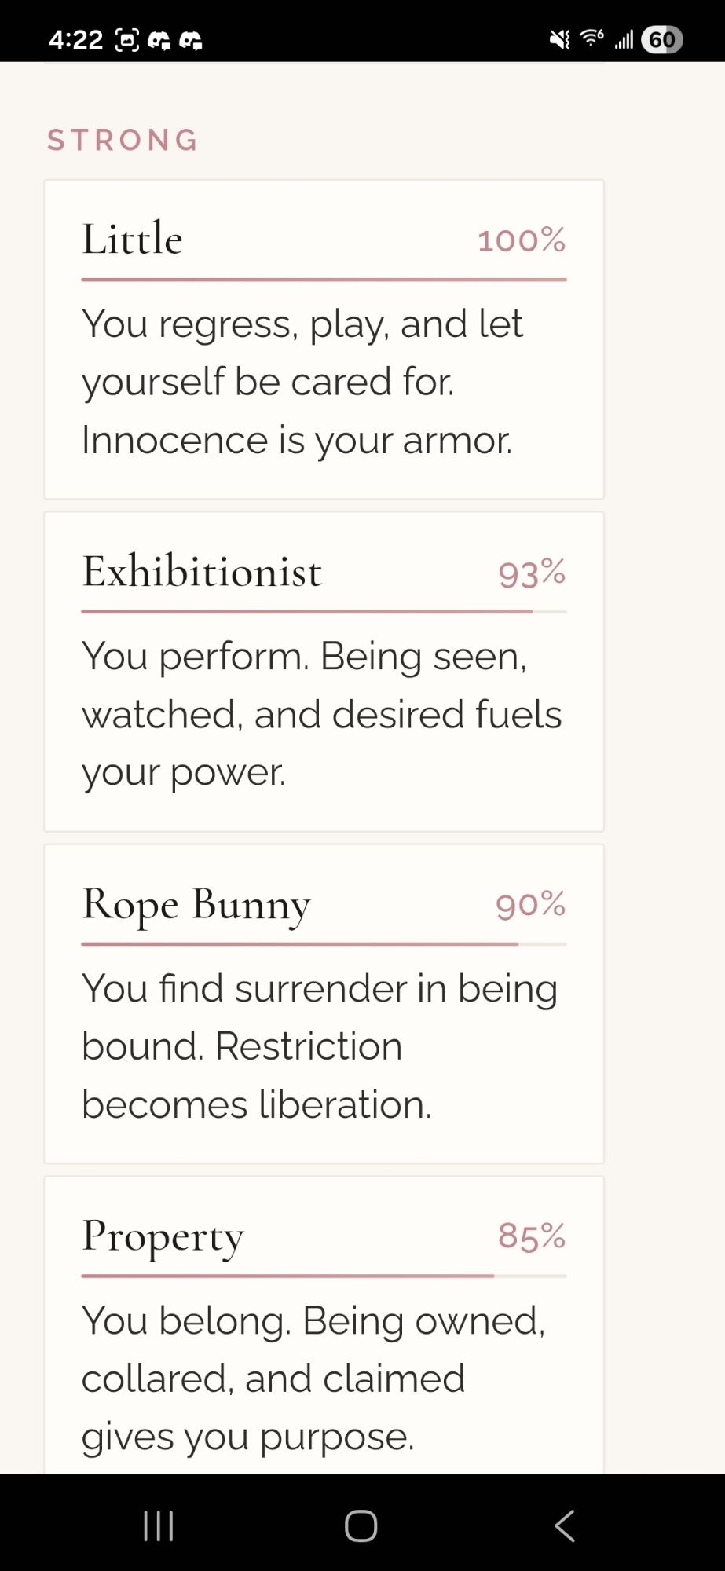Image resolution: width=725 pixels, height=1571 pixels.
Task: Click the Rope Bunny 90% progress bar
Action: tap(324, 943)
